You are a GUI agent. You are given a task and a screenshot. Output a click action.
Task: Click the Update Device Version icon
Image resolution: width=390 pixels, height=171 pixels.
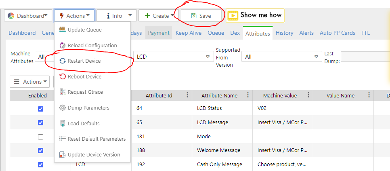[62, 154]
